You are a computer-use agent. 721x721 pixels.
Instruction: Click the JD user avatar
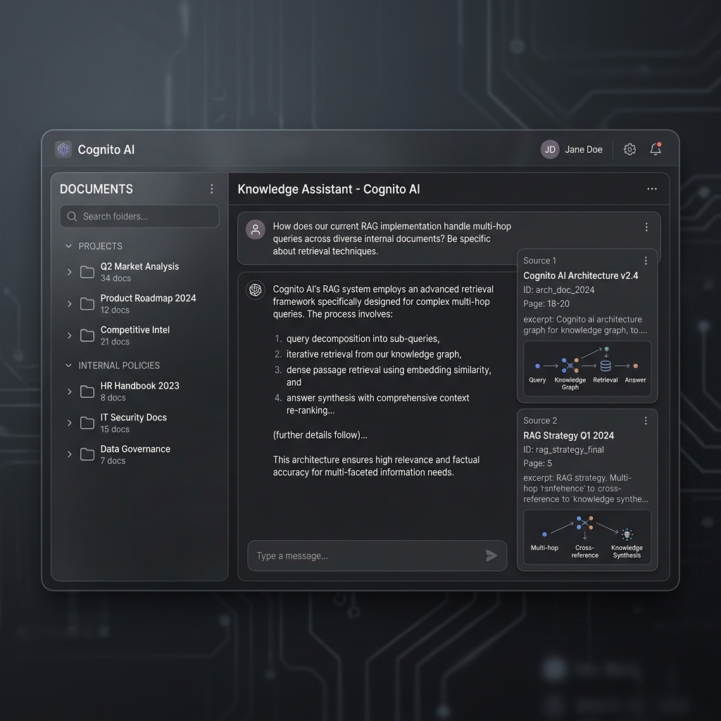click(x=550, y=149)
